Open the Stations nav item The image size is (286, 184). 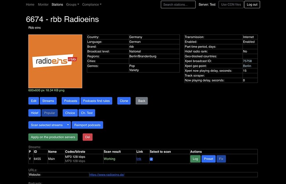coord(57,5)
